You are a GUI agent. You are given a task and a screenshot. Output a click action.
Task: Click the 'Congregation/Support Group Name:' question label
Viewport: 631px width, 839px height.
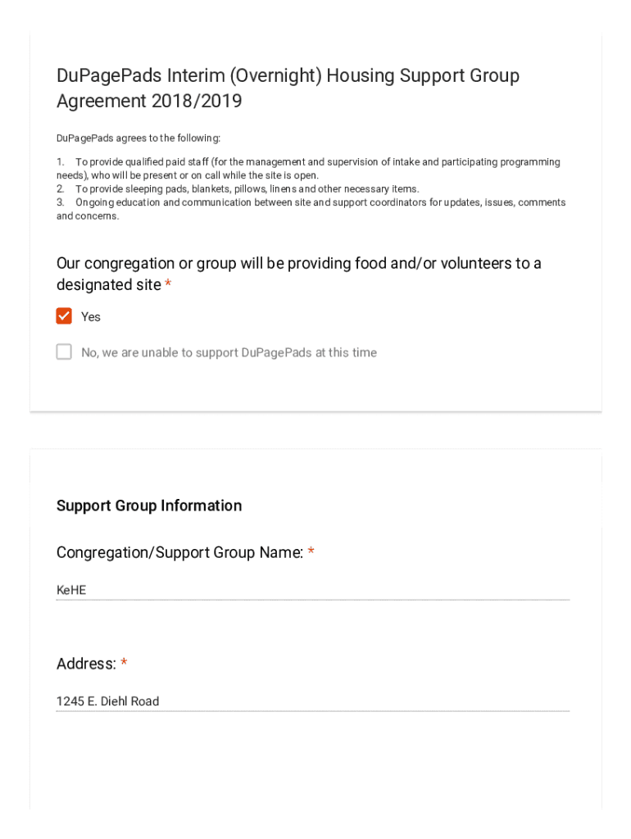pos(179,553)
